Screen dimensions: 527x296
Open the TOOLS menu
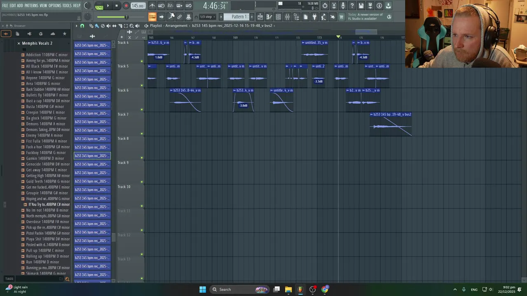[67, 6]
